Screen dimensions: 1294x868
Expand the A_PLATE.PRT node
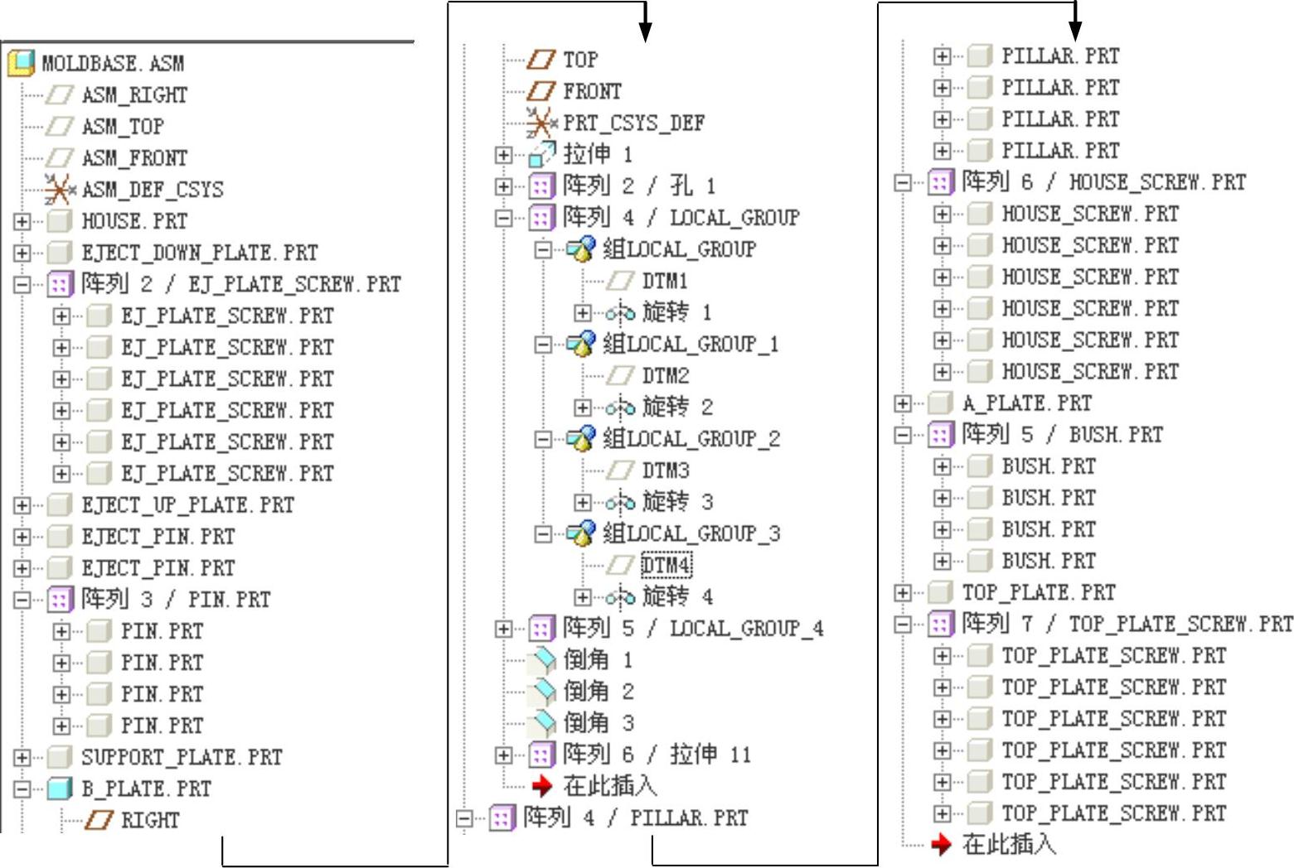[x=903, y=403]
